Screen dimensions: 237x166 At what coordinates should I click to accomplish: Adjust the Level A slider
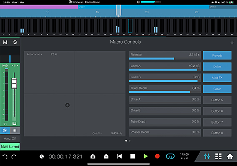point(165,67)
